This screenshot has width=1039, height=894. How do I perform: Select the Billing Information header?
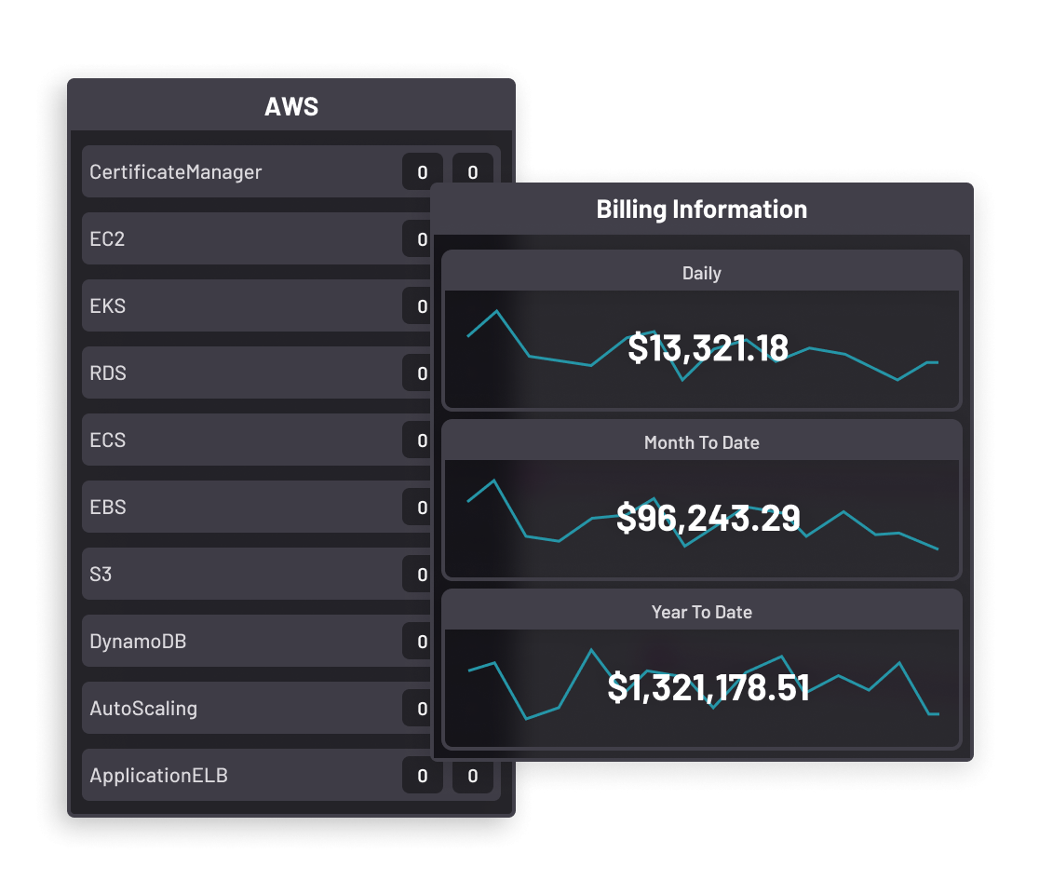point(702,209)
